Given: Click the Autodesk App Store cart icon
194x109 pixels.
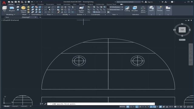Looking at the screenshot, I should point(162,2).
